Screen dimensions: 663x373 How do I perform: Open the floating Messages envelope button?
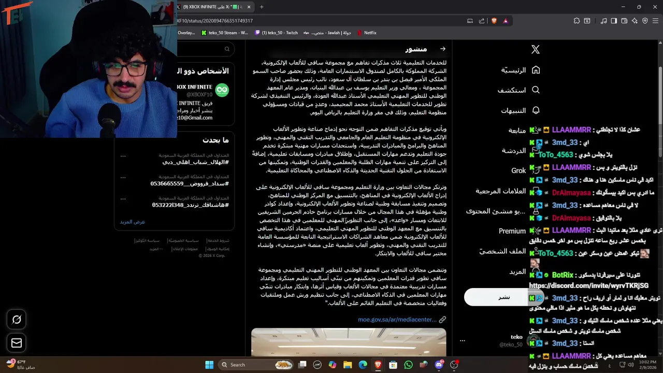pos(17,343)
